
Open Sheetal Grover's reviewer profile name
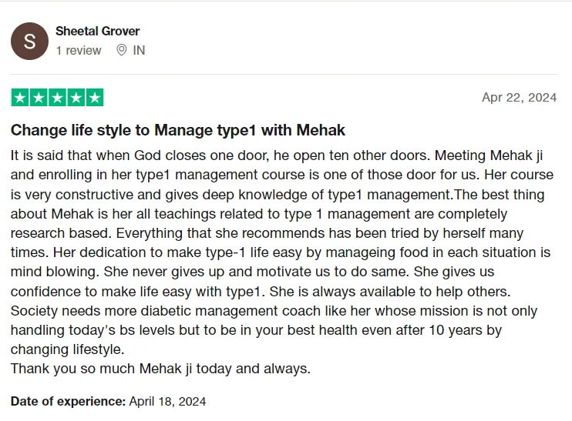[x=97, y=32]
